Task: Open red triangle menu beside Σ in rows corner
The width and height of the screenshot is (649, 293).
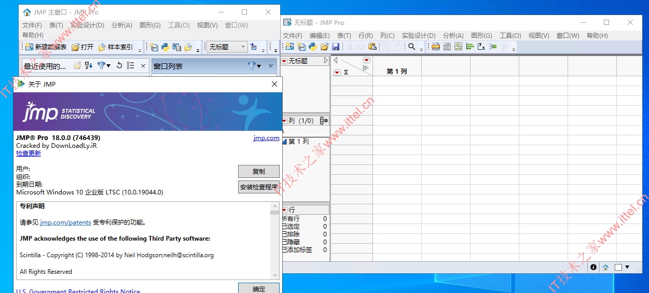Action: tap(337, 73)
